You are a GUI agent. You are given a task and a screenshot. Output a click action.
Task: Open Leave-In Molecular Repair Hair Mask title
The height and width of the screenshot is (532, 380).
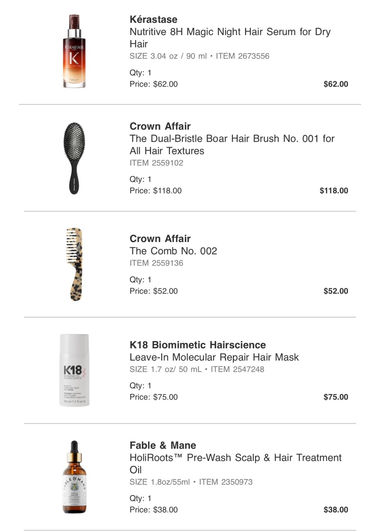[x=214, y=357]
